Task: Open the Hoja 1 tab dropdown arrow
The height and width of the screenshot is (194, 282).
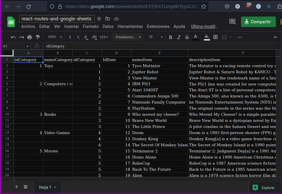Action: [55, 187]
